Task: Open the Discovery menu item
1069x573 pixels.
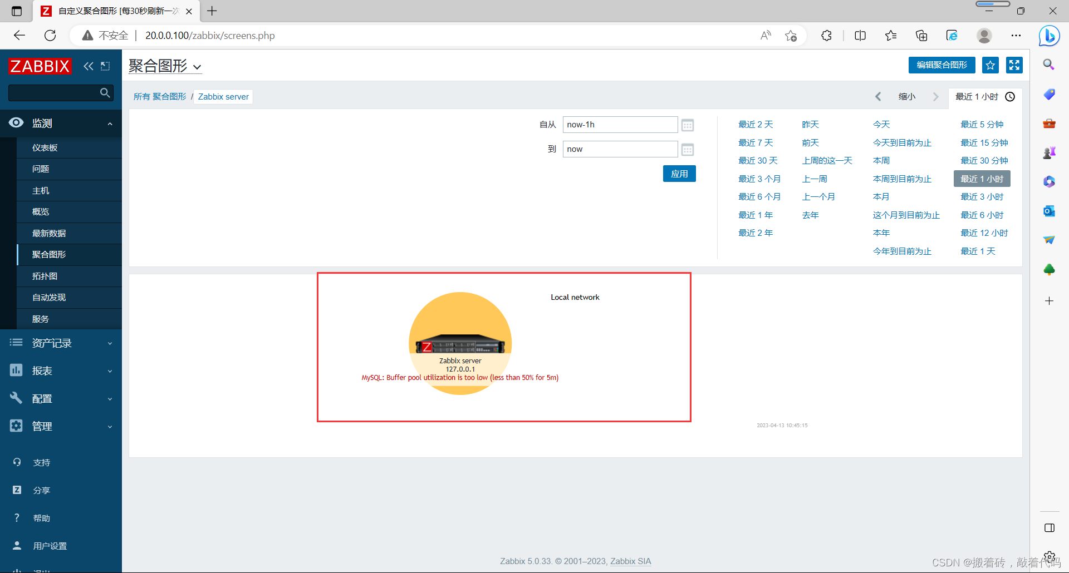Action: pos(69,297)
